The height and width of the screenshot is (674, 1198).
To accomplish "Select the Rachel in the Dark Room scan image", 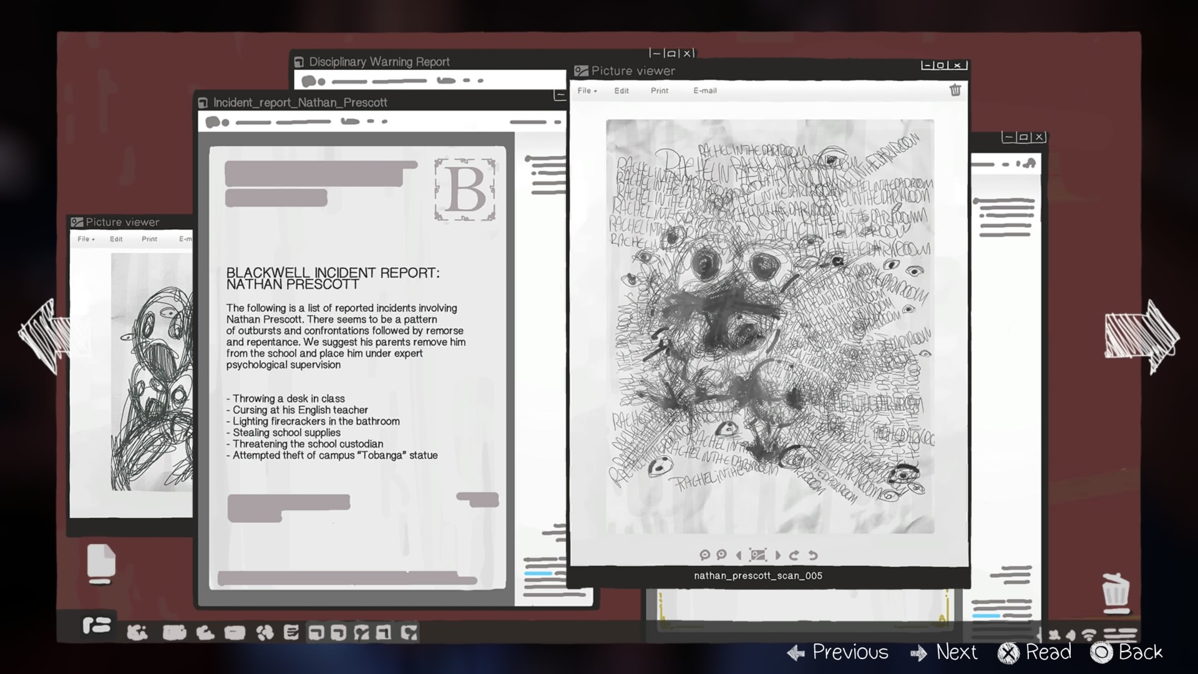I will pyautogui.click(x=770, y=326).
